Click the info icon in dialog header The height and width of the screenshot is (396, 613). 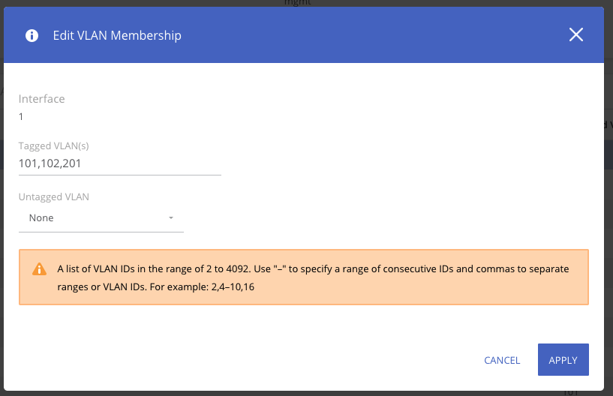pos(32,35)
